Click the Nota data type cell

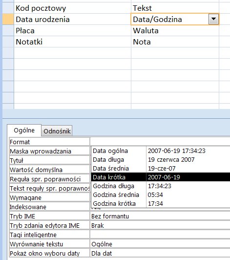175,42
